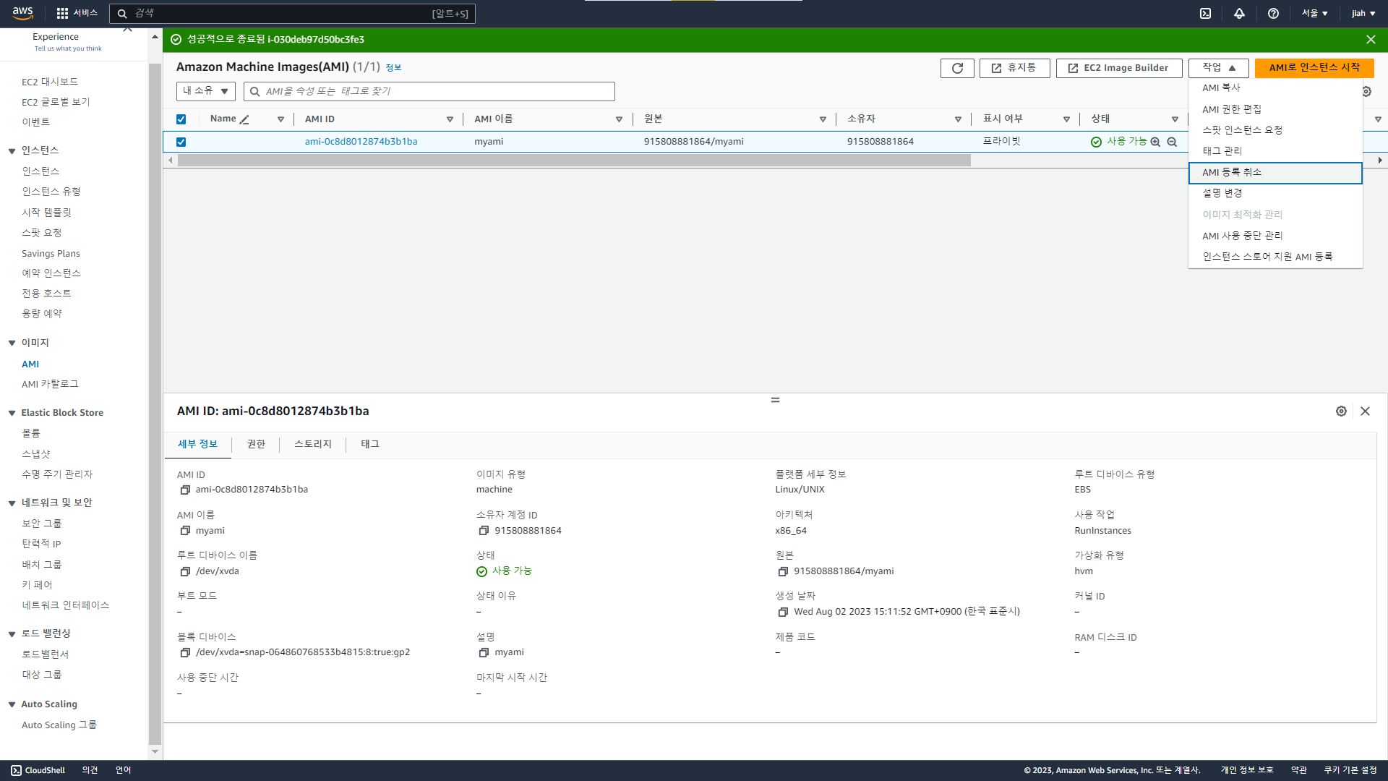1388x781 pixels.
Task: Select AMI 권한 편집 menu item
Action: click(x=1275, y=109)
